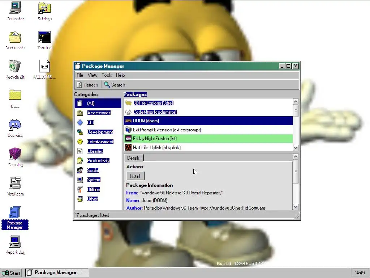Select the CodeMirror package row

(208, 112)
